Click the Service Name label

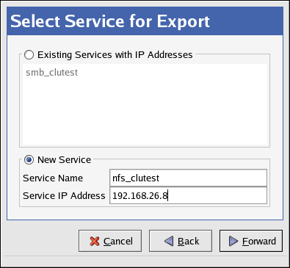pyautogui.click(x=53, y=178)
